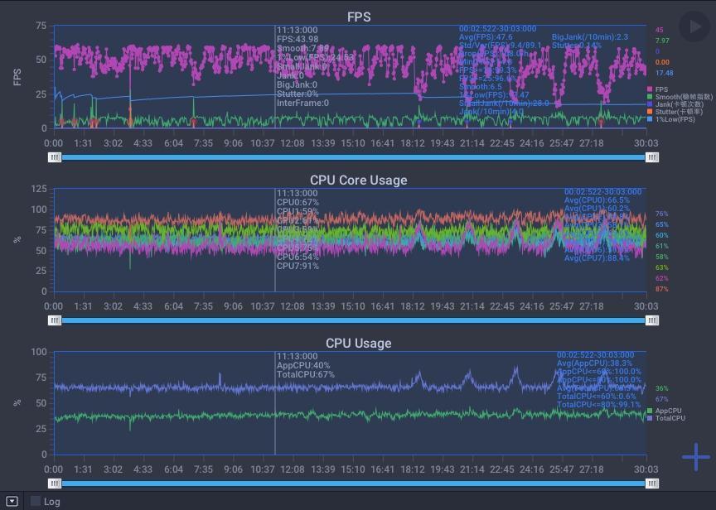The image size is (716, 510).
Task: Click right range handle under CPU Core Usage
Action: click(x=651, y=320)
